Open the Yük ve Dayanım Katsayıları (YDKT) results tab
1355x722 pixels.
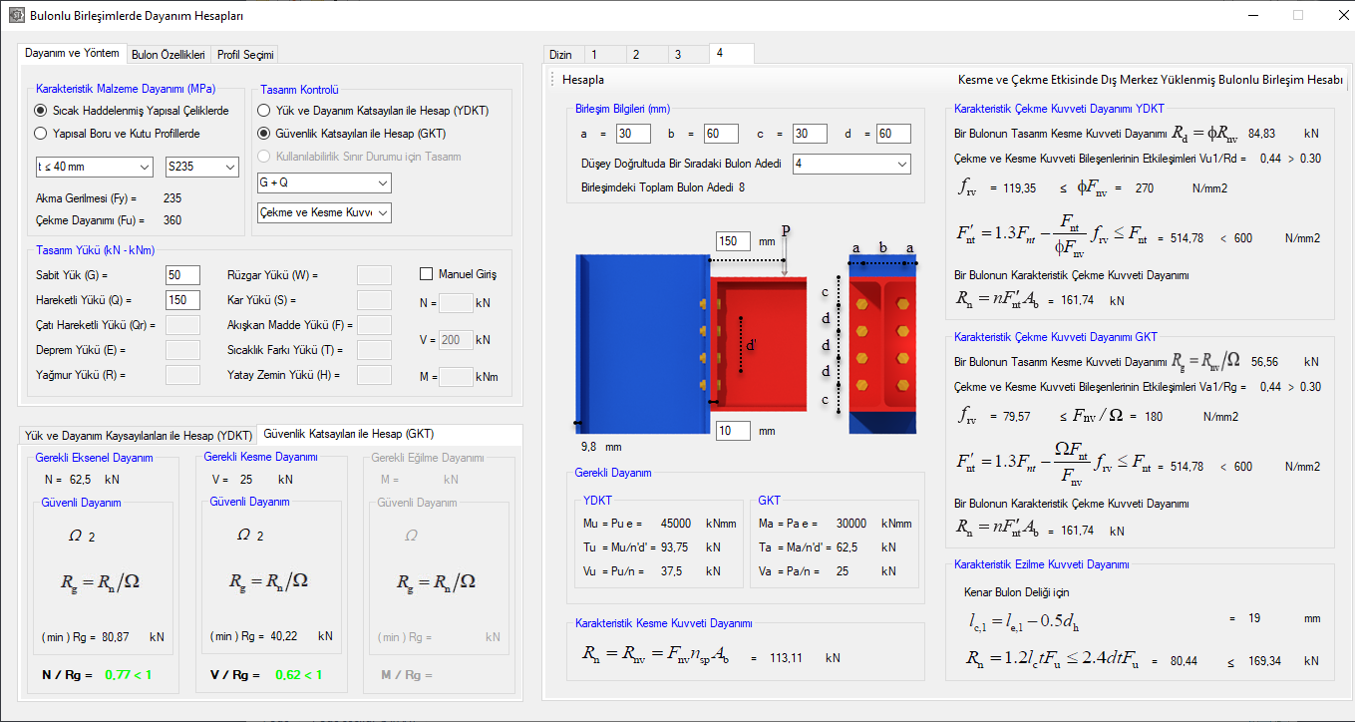click(x=139, y=436)
